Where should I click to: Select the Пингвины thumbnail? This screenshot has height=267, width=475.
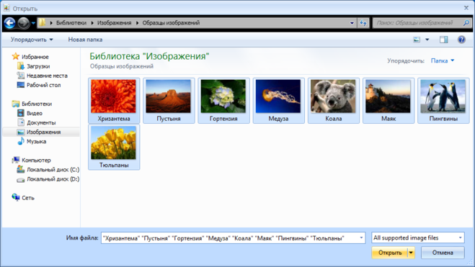tap(443, 100)
